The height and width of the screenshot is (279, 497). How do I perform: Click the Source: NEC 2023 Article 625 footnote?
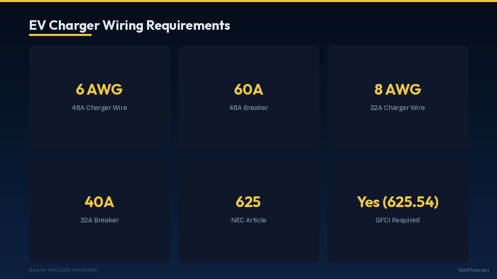click(x=63, y=270)
